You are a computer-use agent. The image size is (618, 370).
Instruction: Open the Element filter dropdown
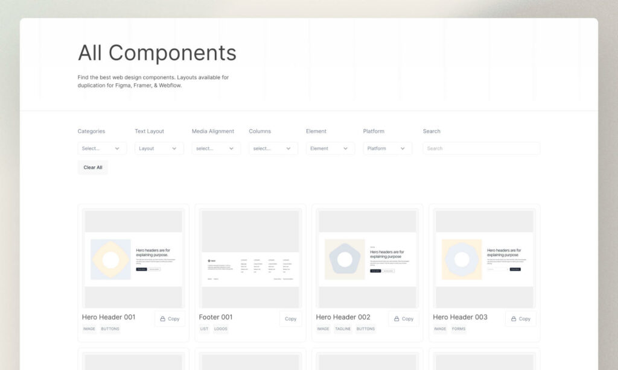click(x=330, y=148)
